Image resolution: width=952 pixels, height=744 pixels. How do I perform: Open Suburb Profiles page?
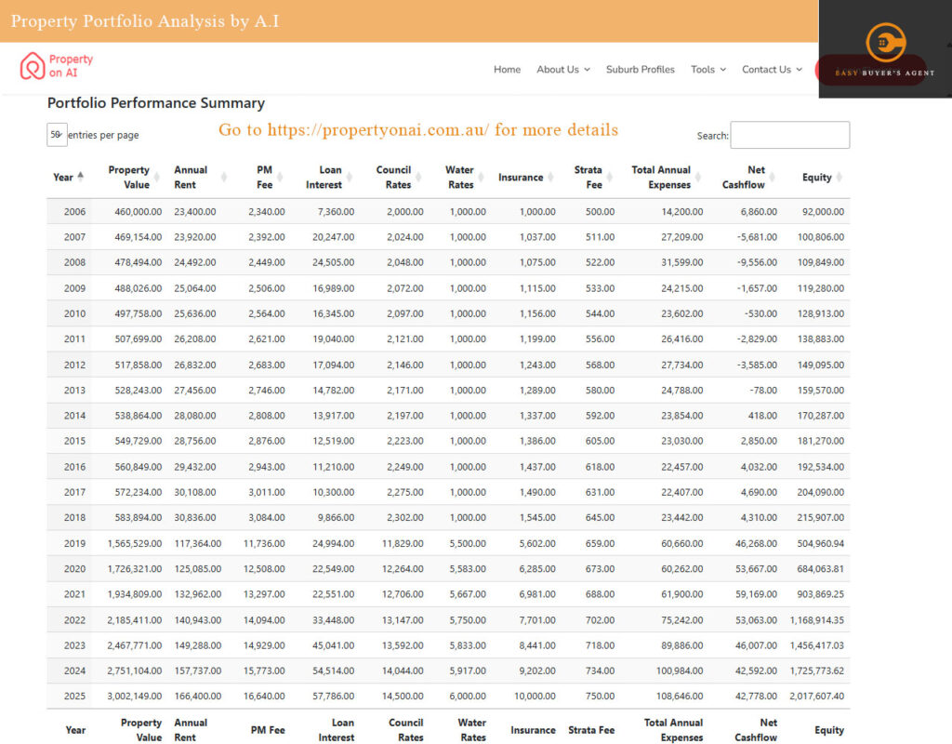pos(640,69)
